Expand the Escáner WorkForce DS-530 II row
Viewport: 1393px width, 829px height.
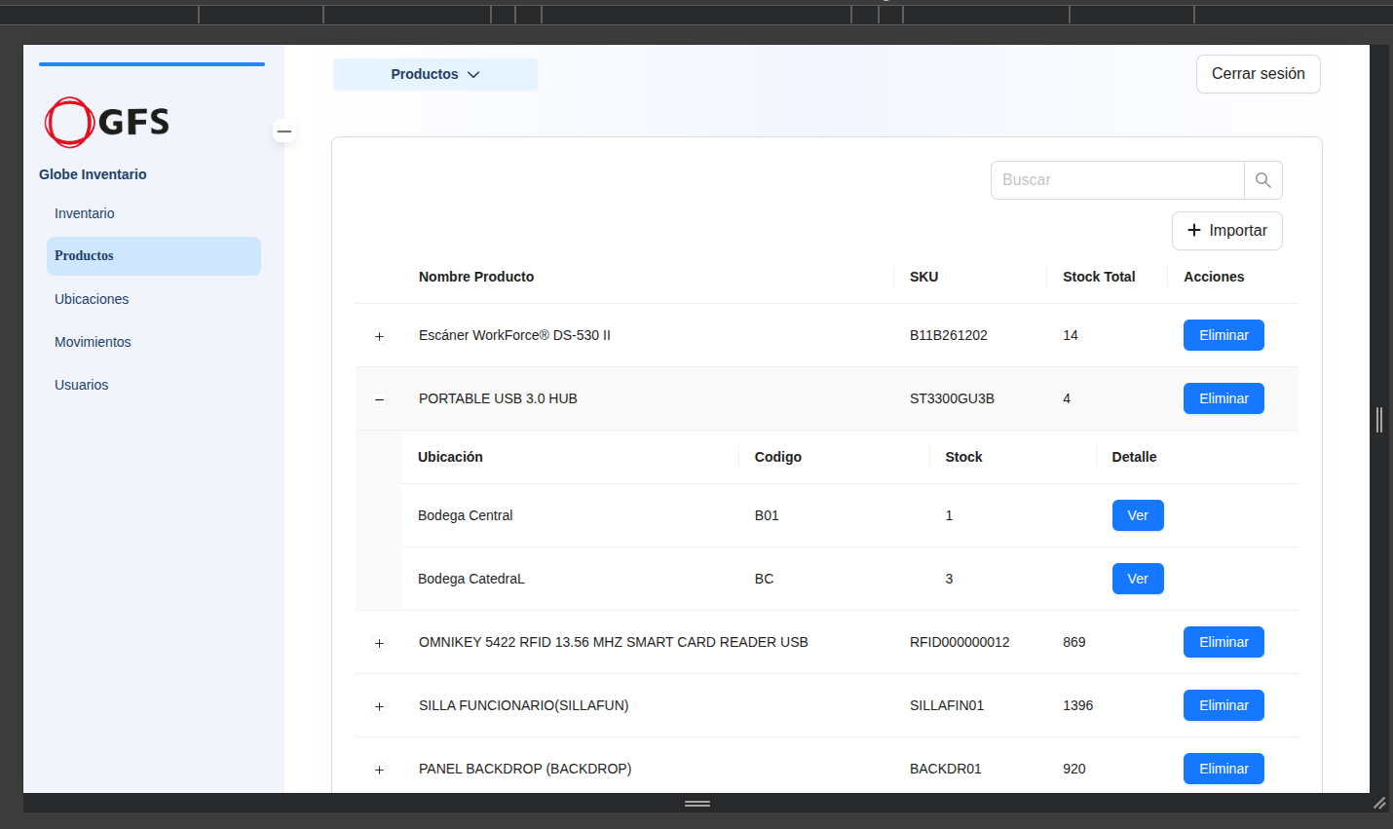pos(380,336)
